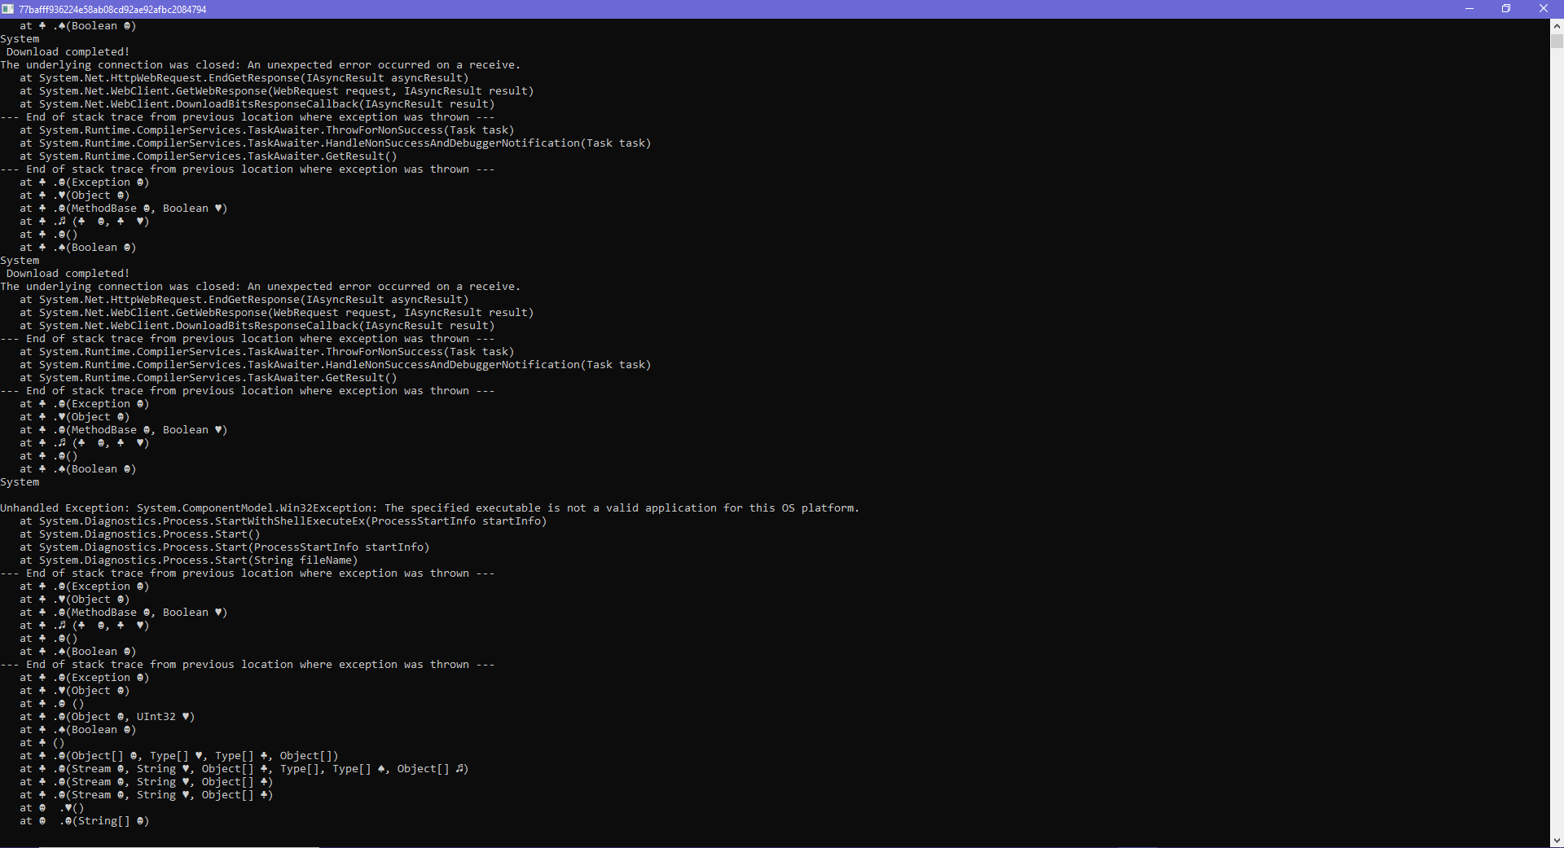Image resolution: width=1564 pixels, height=848 pixels.
Task: Click the Process.StartWithShellExecuteEx stack line
Action: 283,521
